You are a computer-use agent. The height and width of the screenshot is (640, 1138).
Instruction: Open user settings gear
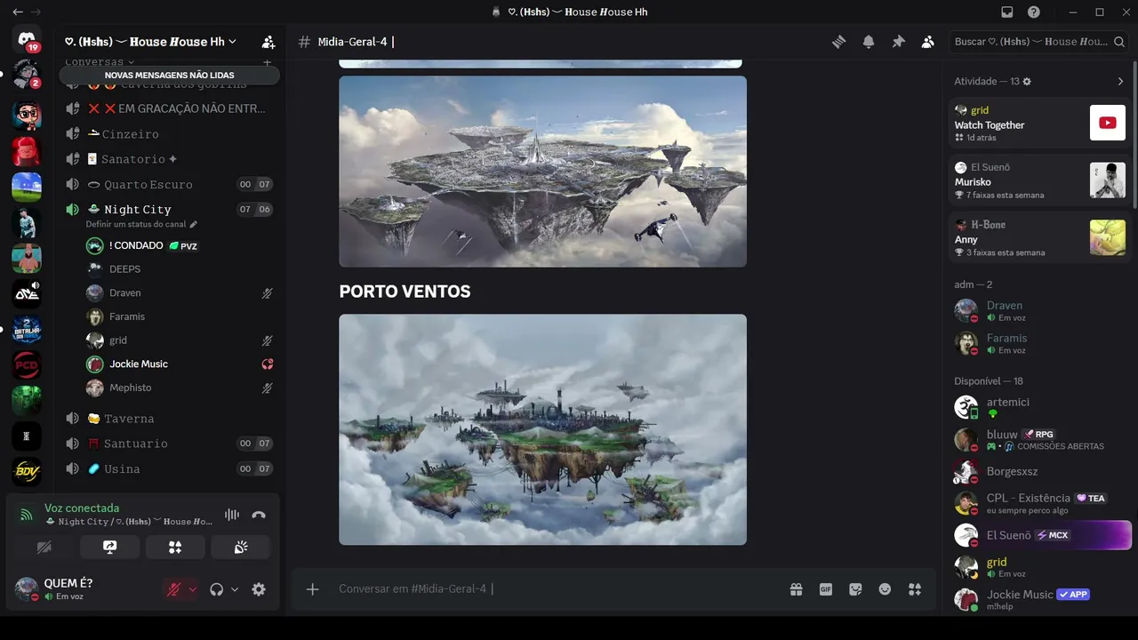(x=259, y=589)
